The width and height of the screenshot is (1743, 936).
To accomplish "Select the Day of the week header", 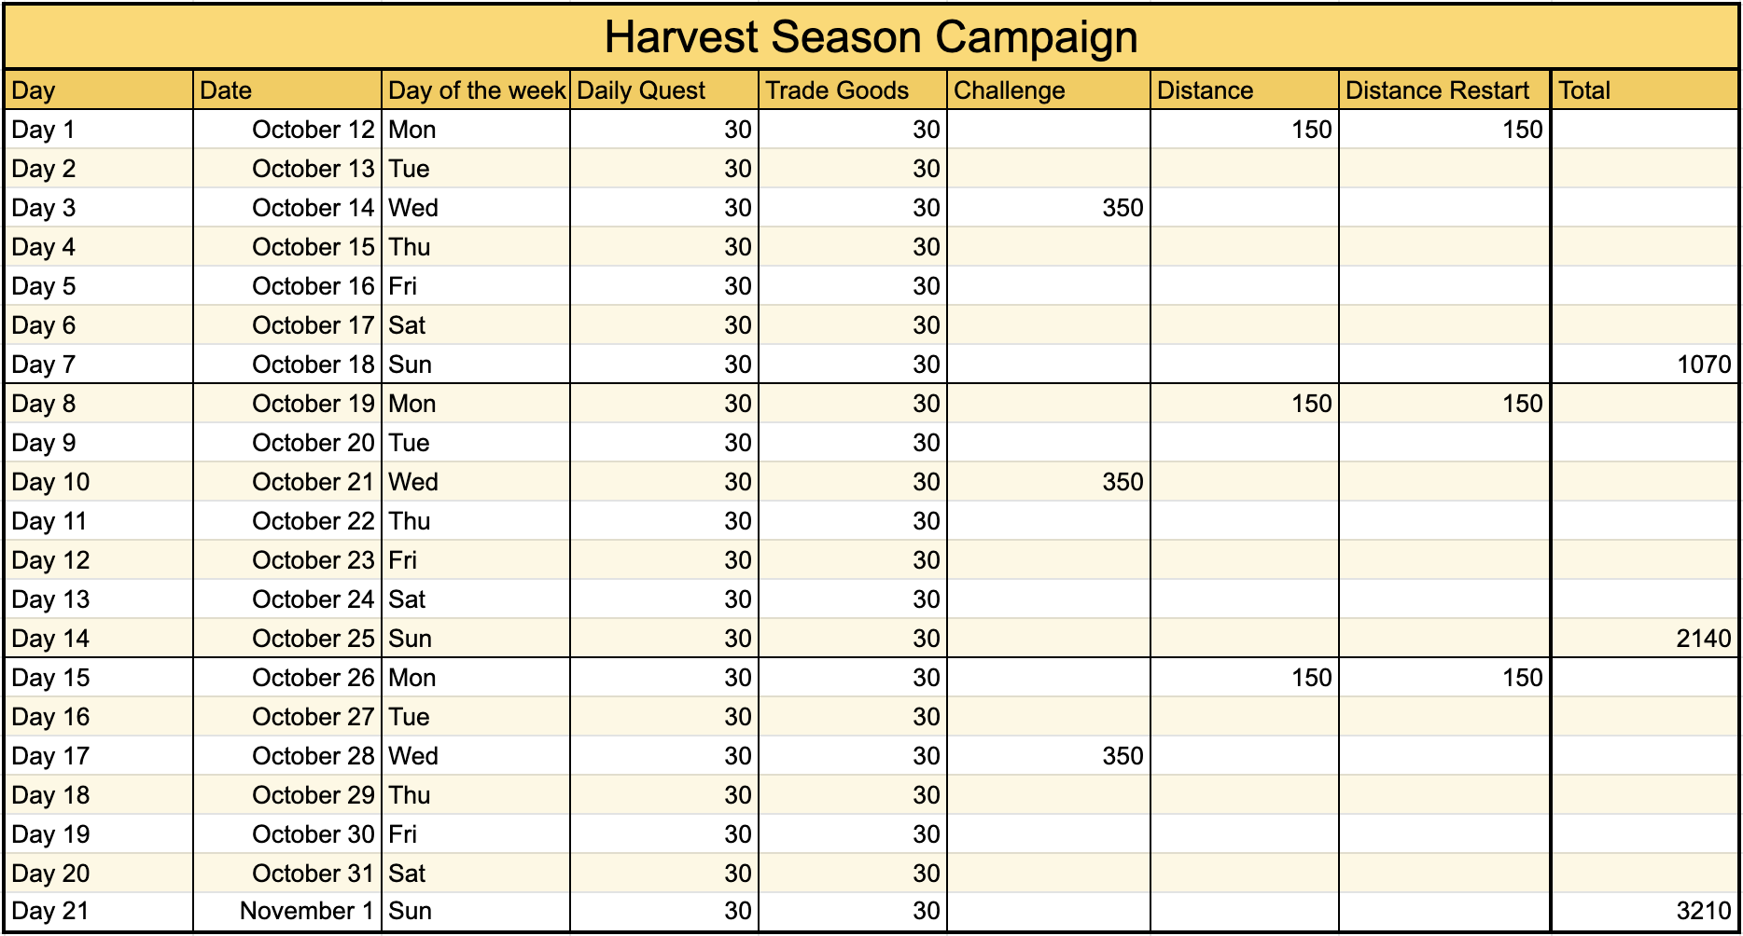I will [x=476, y=90].
